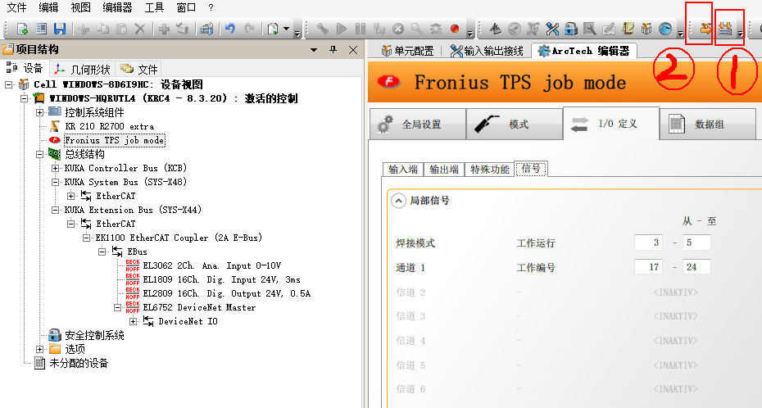Open I/O wiring via crossed-tools toolbar icon

pyautogui.click(x=552, y=29)
